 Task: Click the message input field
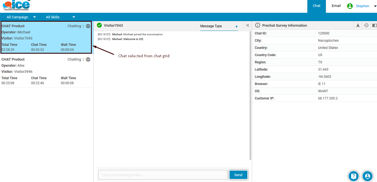(x=162, y=175)
